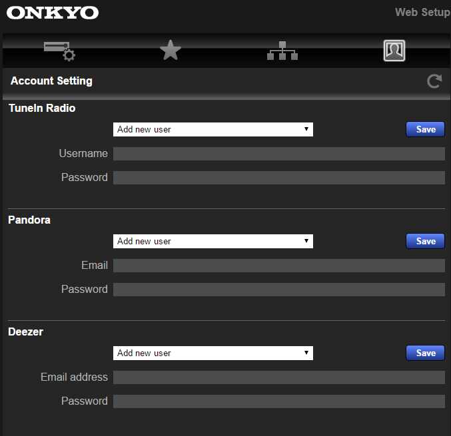Viewport: 451px width, 436px height.
Task: Click the TuneIn Radio section heading
Action: point(42,108)
